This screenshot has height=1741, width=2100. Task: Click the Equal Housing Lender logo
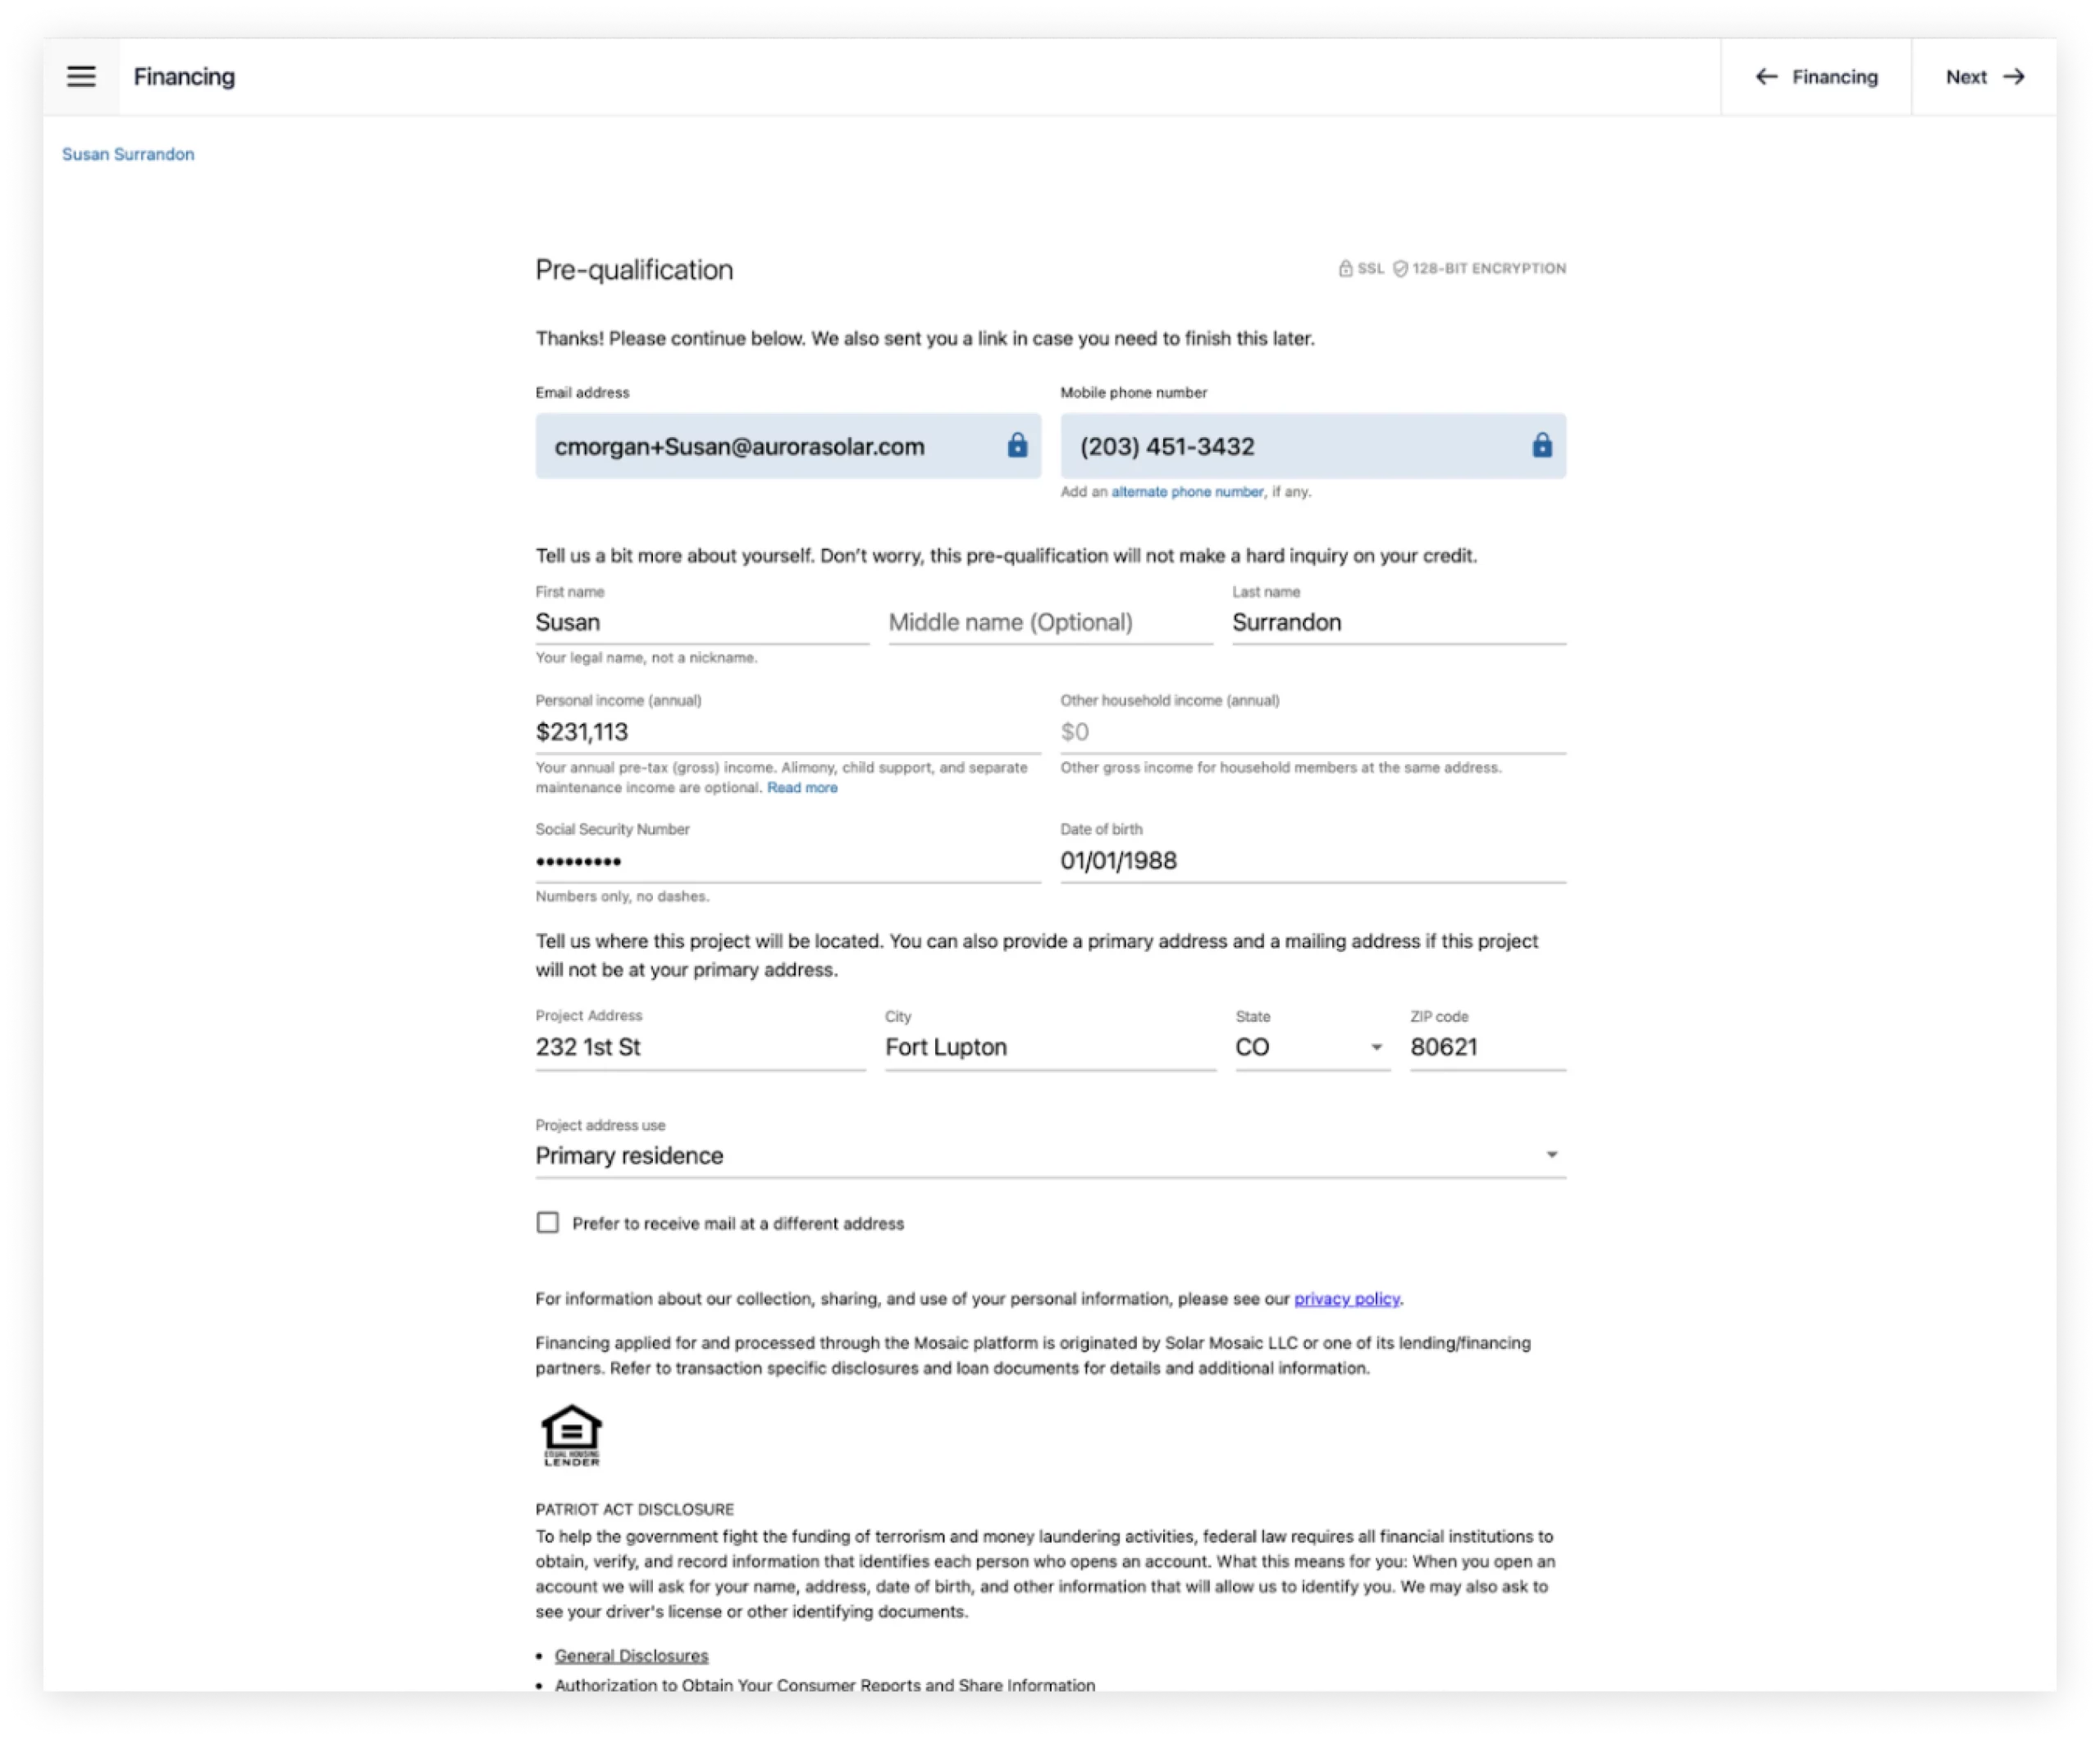pos(571,1435)
